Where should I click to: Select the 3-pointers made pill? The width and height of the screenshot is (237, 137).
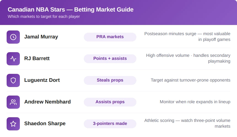pos(110,124)
